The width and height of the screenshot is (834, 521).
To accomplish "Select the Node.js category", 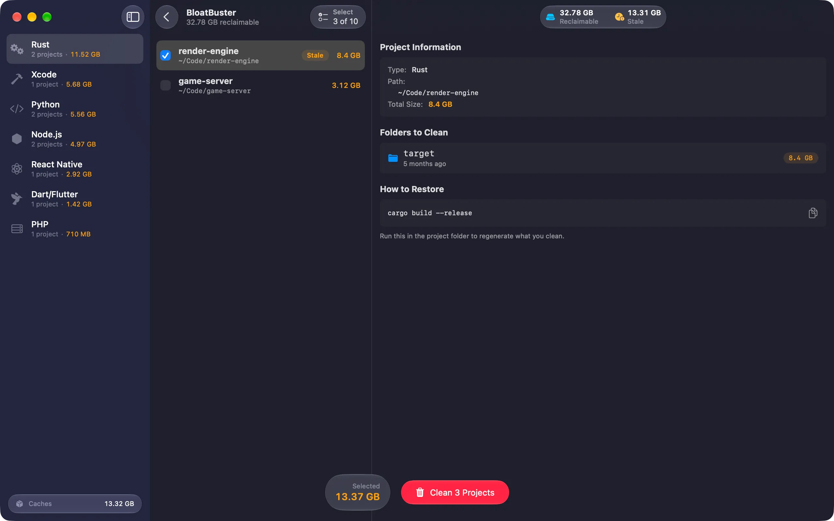I will pos(75,139).
